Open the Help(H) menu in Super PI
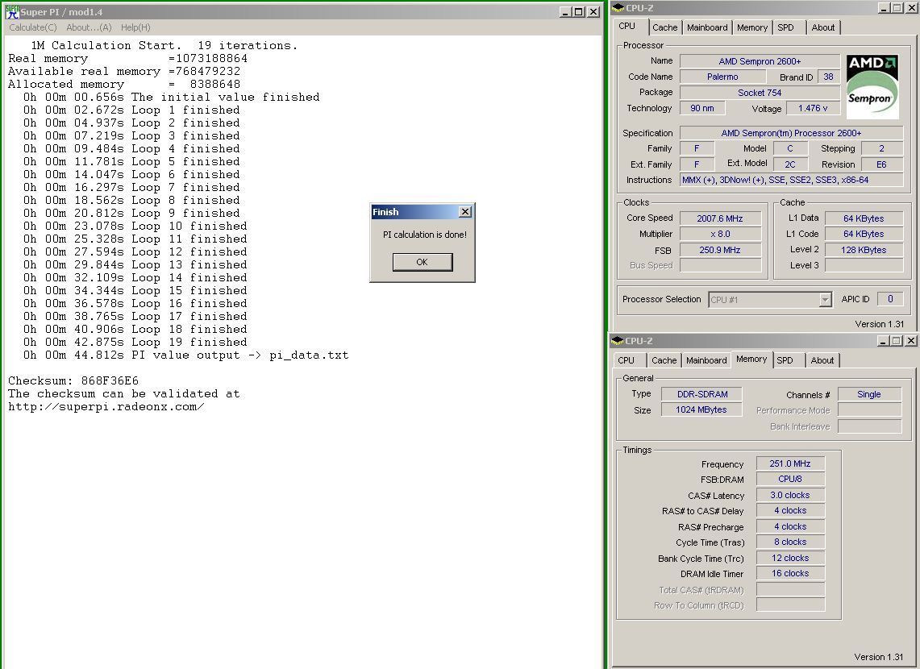Image resolution: width=920 pixels, height=669 pixels. click(x=135, y=27)
